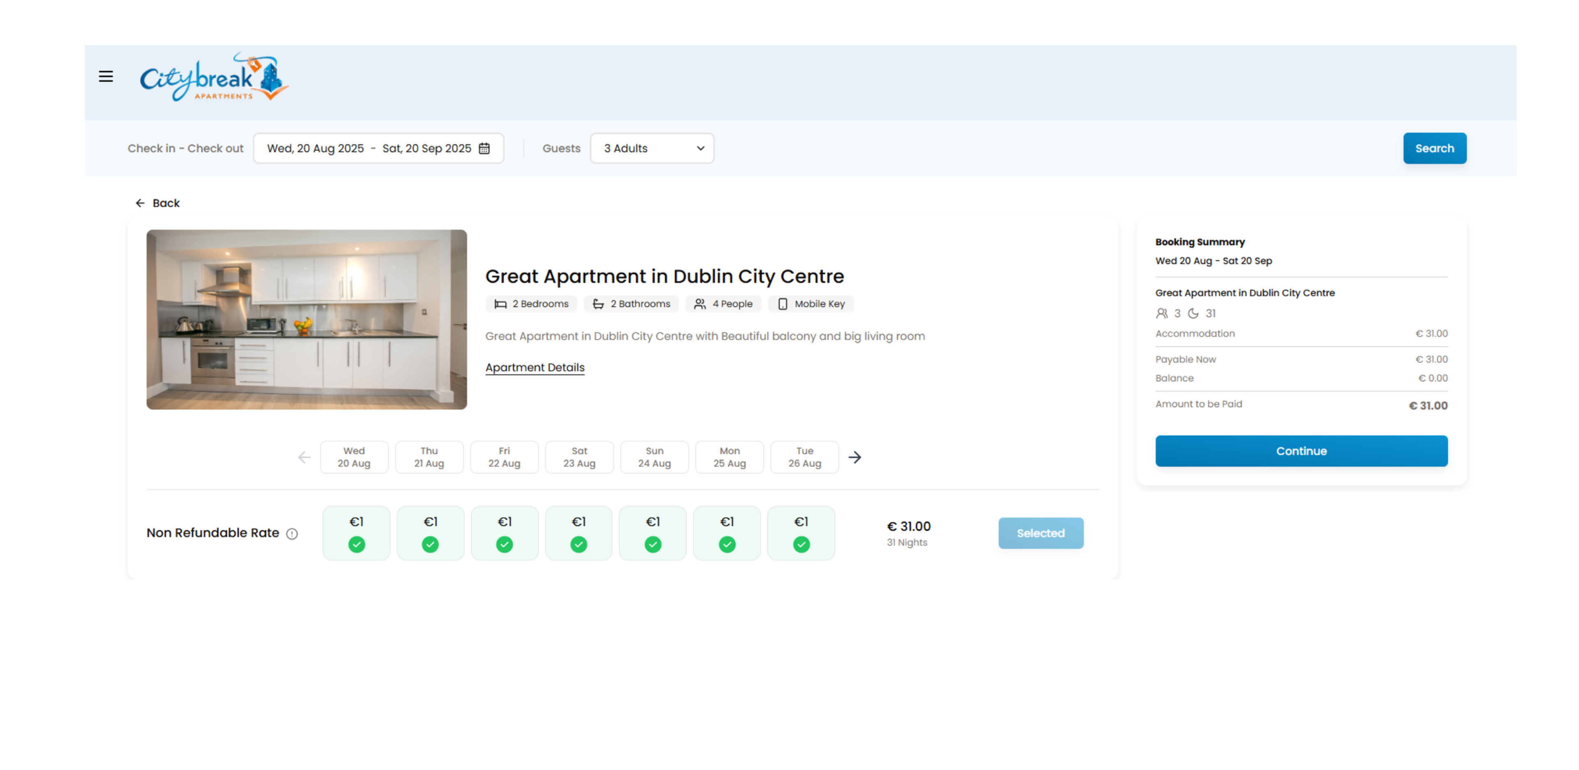This screenshot has width=1579, height=770.
Task: Expand the 3 Adults guests dropdown
Action: click(x=652, y=148)
